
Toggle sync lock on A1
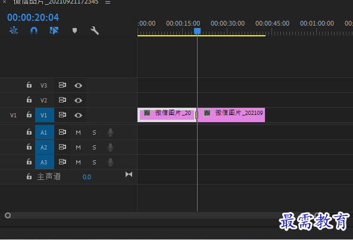click(63, 132)
